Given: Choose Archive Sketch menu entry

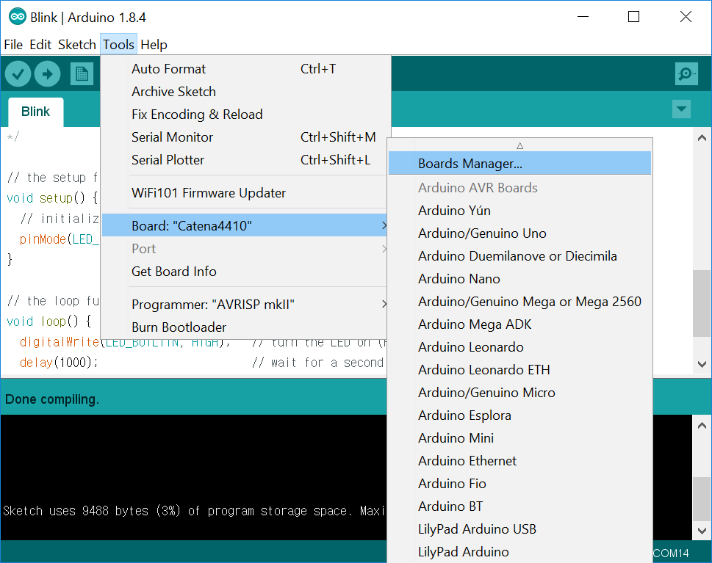Looking at the screenshot, I should tap(245, 92).
